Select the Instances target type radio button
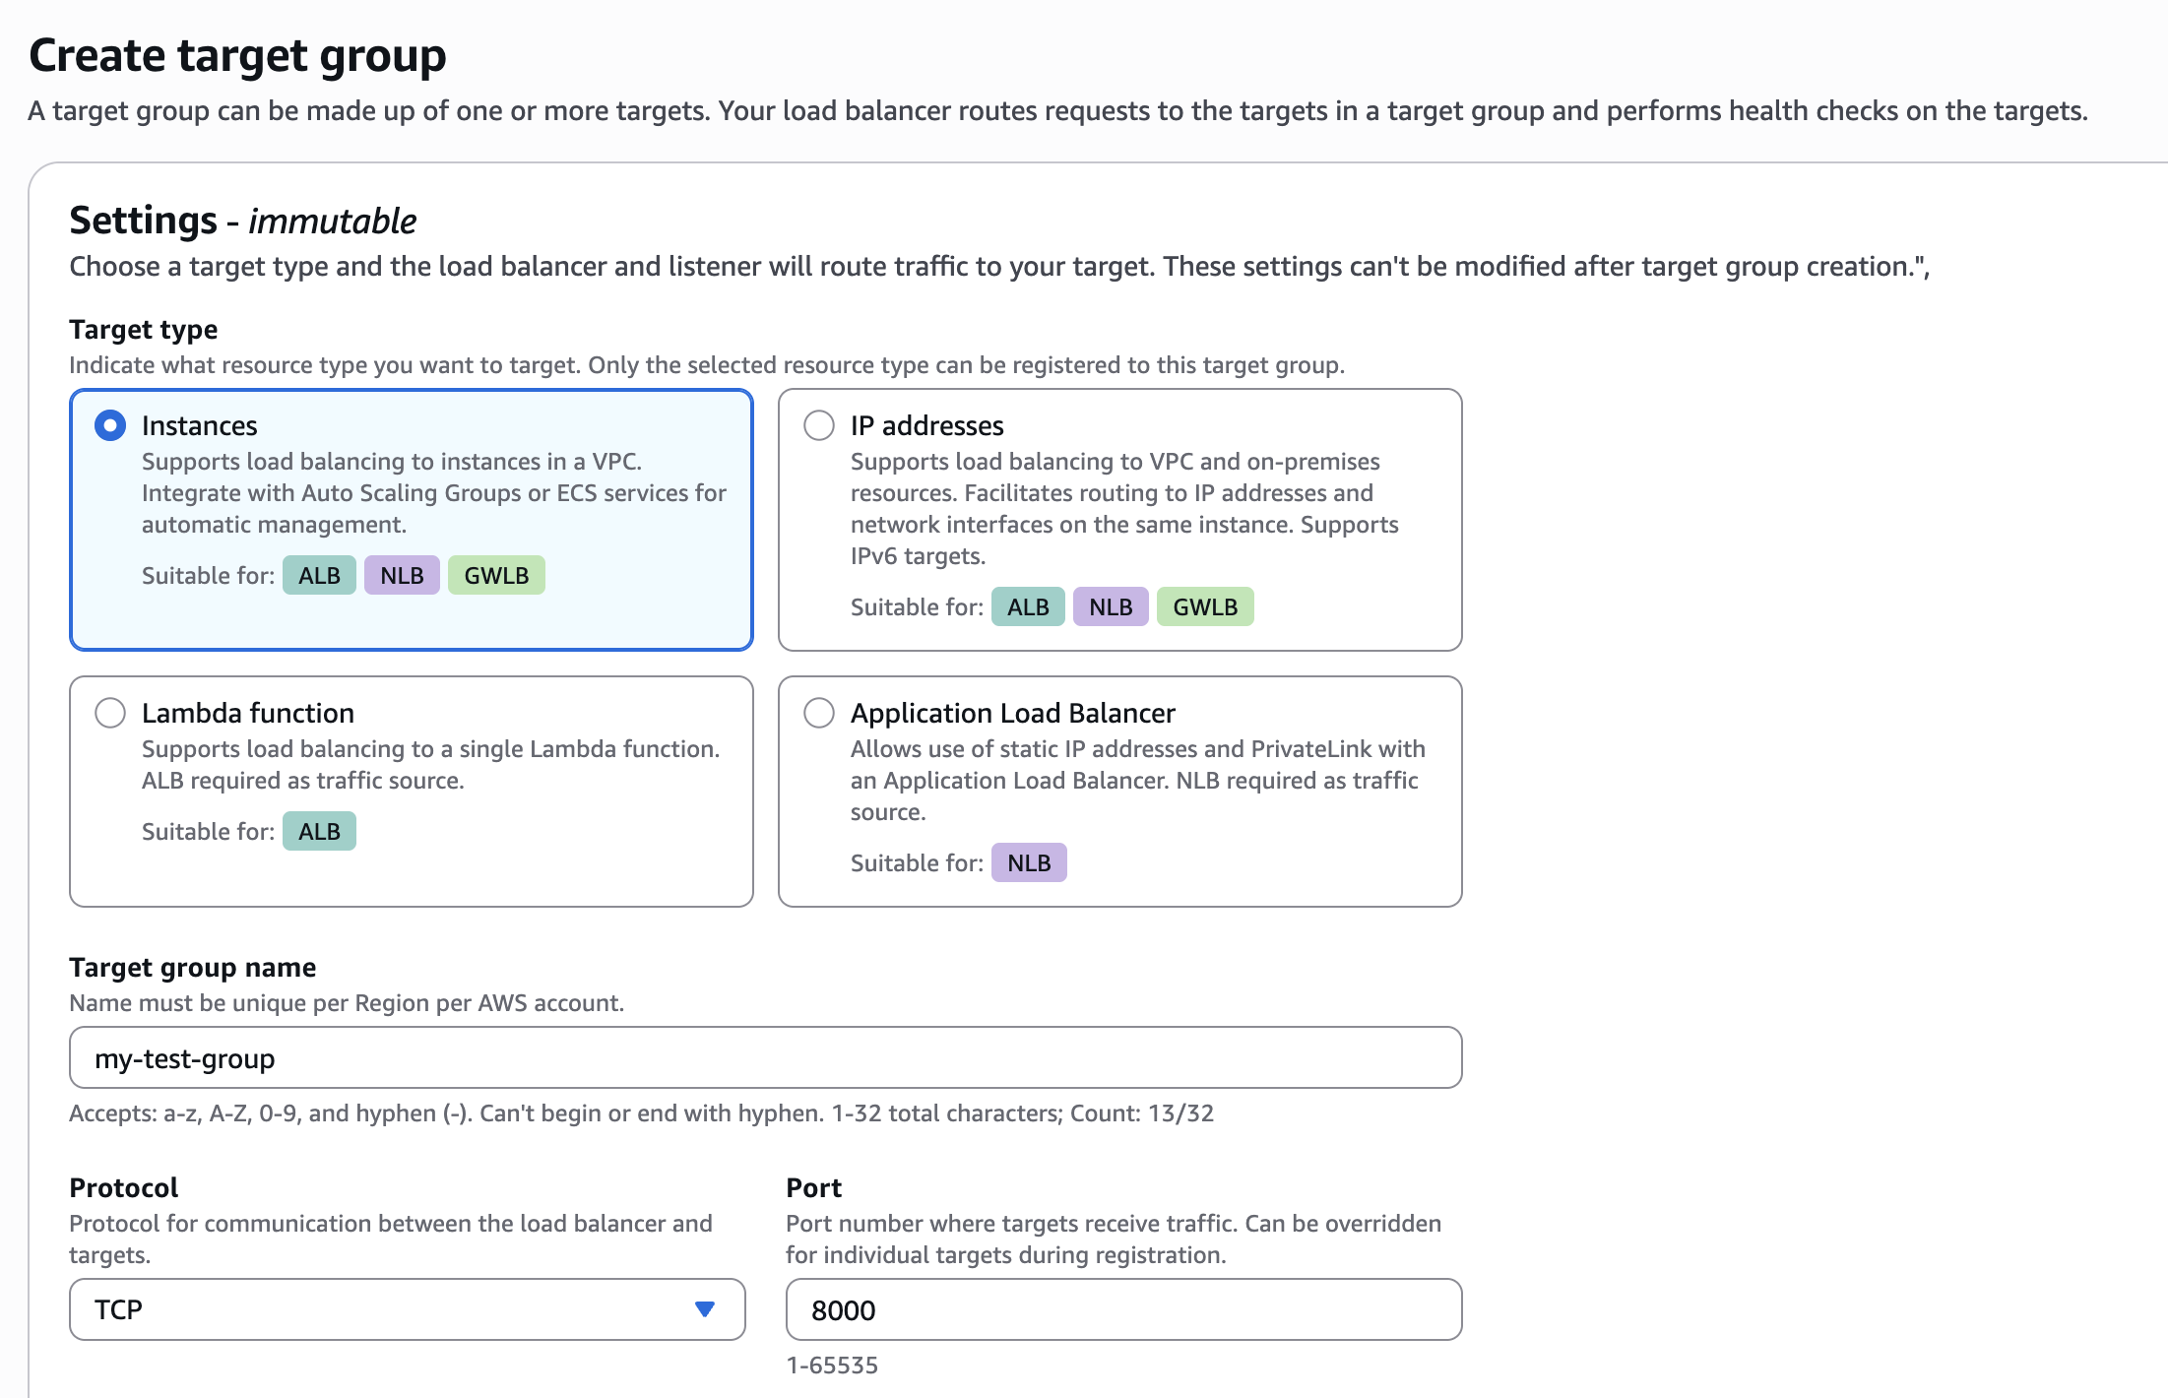The height and width of the screenshot is (1398, 2168). click(110, 425)
